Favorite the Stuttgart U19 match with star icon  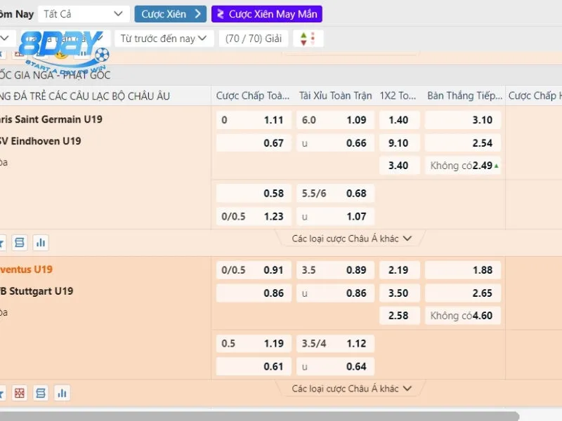(2, 393)
